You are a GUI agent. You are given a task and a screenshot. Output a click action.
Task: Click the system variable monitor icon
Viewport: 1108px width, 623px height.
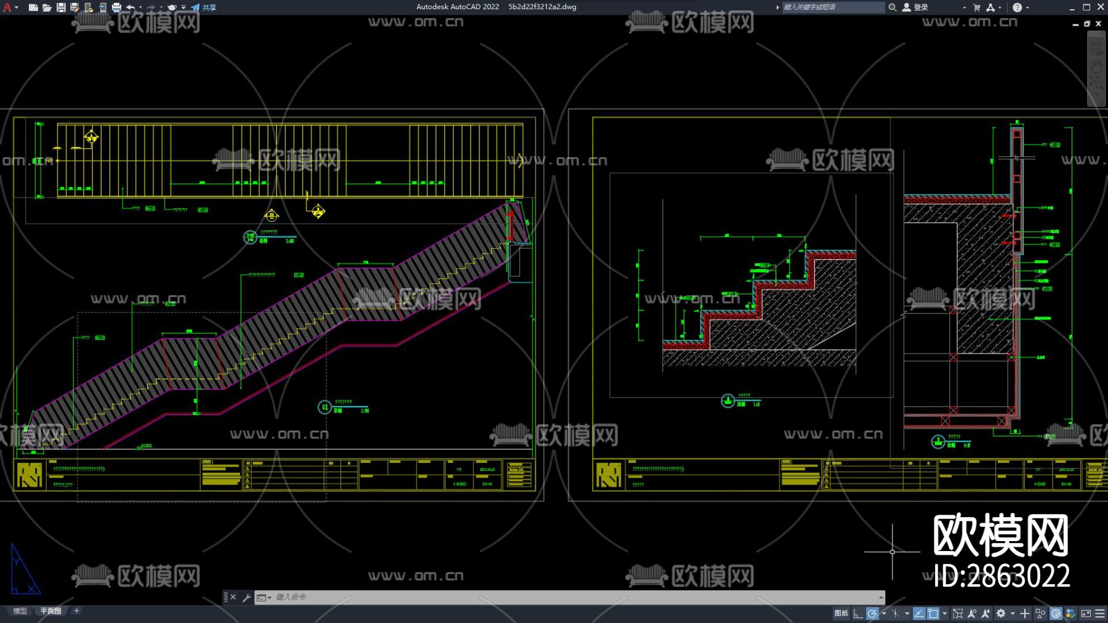(x=1070, y=613)
